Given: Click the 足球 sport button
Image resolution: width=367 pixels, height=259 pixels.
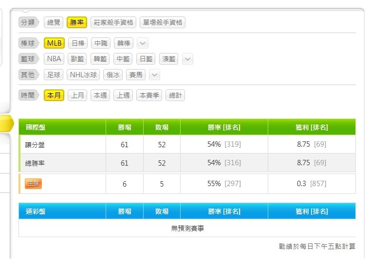Looking at the screenshot, I should tap(54, 75).
